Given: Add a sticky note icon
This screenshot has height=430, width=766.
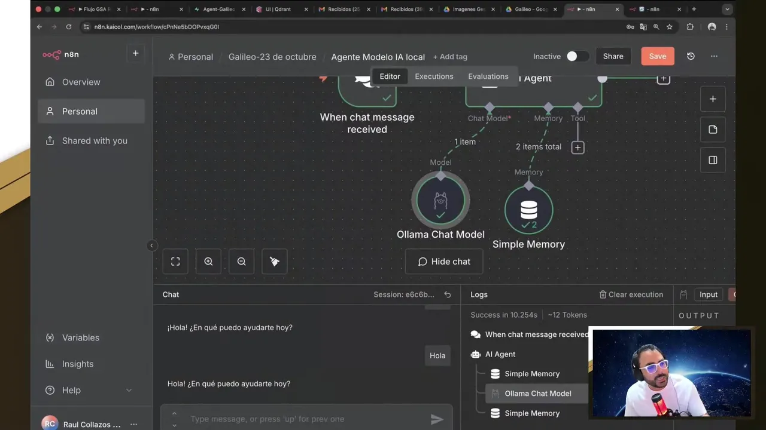Looking at the screenshot, I should coord(713,130).
